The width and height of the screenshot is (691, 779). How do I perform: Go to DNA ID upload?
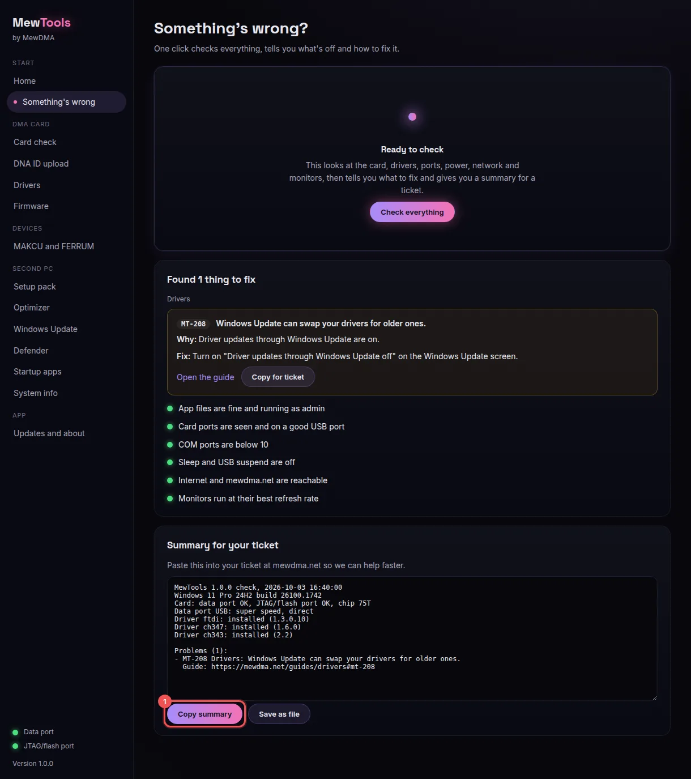coord(66,164)
